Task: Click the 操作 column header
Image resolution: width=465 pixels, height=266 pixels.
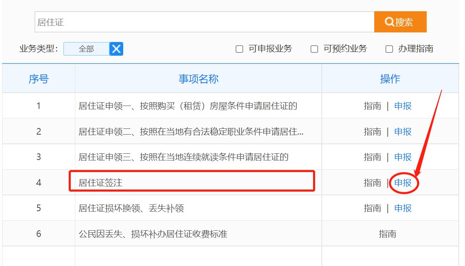Action: pos(390,79)
